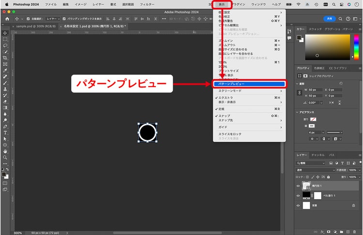Choose 画面サイズに合わせる menu item
This screenshot has height=235, width=363.
coord(249,49)
